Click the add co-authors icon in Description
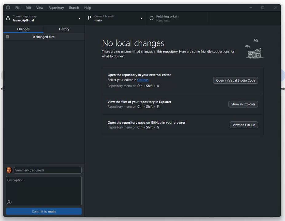Image resolution: width=285 pixels, height=221 pixels. (x=10, y=202)
